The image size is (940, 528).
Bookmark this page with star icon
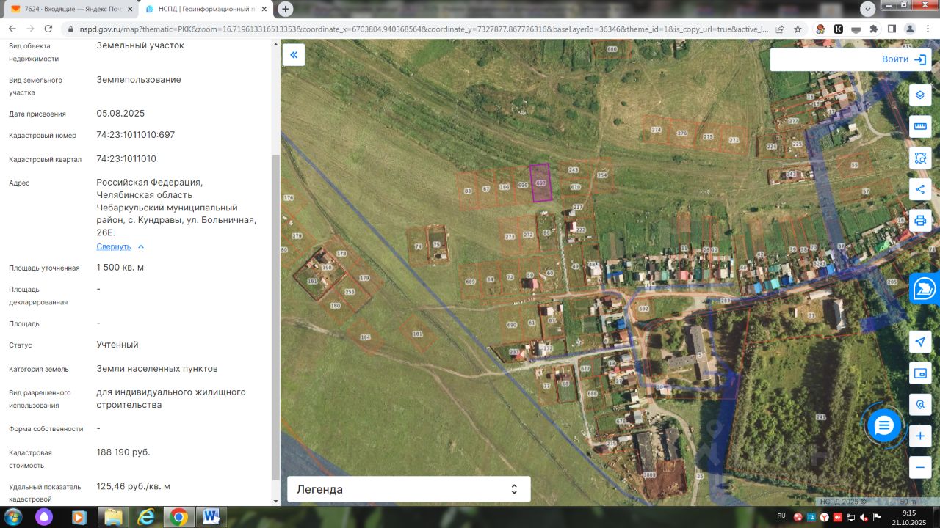pyautogui.click(x=798, y=29)
